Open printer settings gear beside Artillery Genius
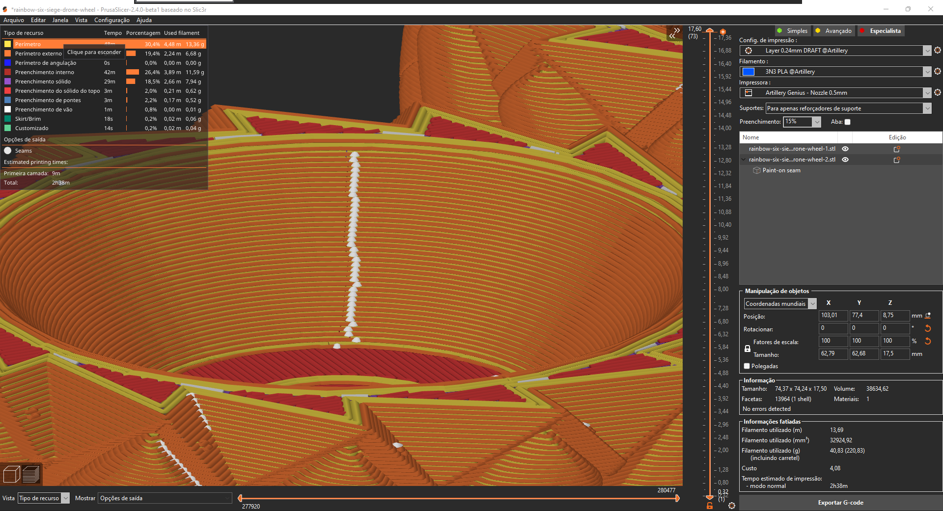 pyautogui.click(x=938, y=92)
